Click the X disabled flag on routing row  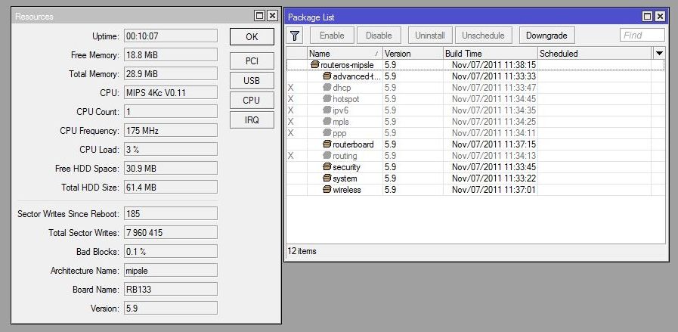(x=290, y=155)
